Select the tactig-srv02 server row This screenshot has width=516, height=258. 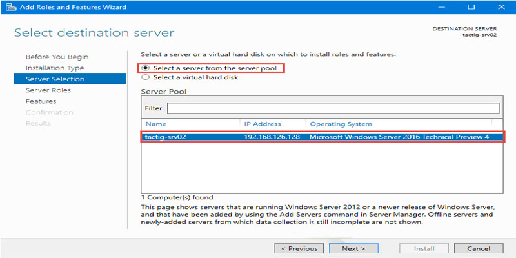pyautogui.click(x=322, y=137)
